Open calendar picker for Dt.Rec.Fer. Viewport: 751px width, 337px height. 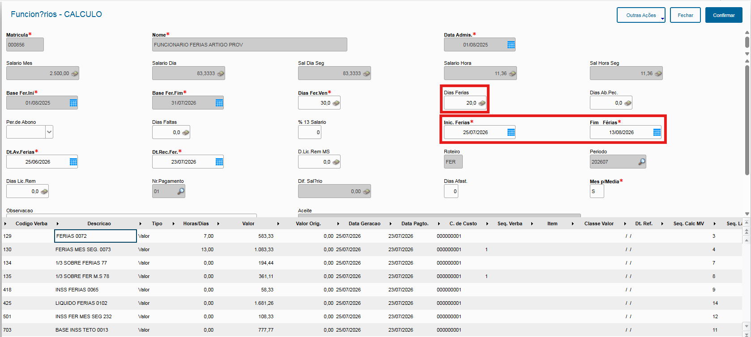coord(219,162)
